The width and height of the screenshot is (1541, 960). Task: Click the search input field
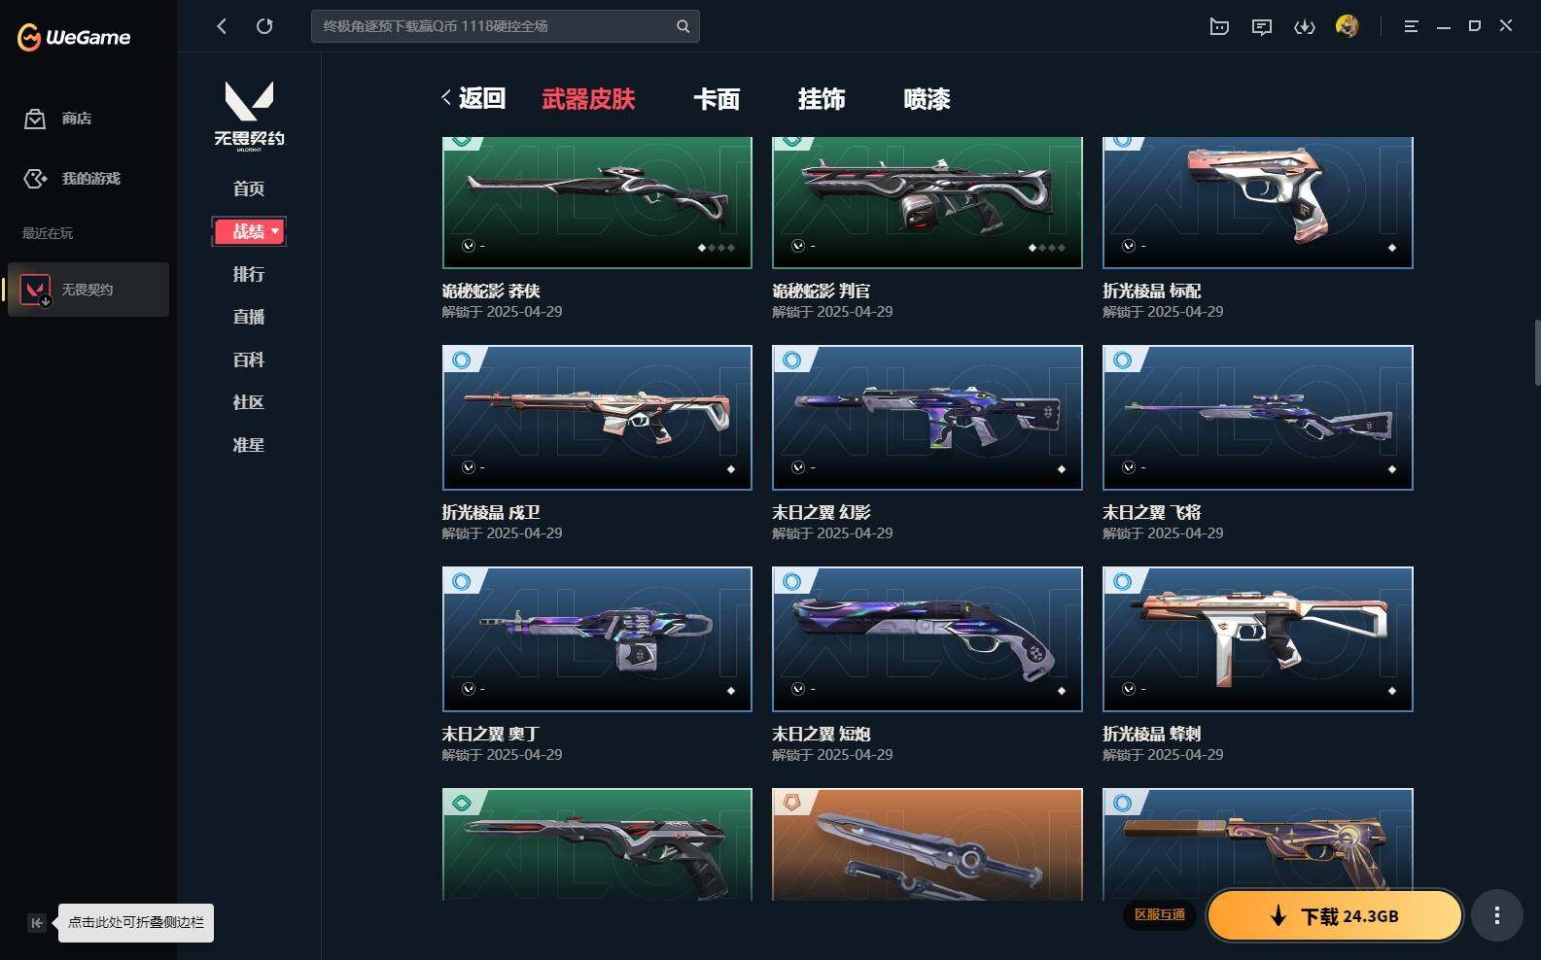point(494,26)
